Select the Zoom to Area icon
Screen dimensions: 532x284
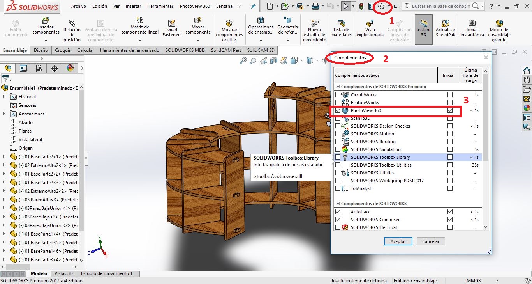[254, 60]
